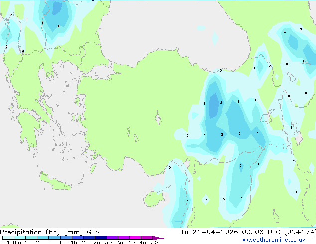Click the '10' legend scale label
Viewport: 316px width, 244px height.
coord(62,242)
